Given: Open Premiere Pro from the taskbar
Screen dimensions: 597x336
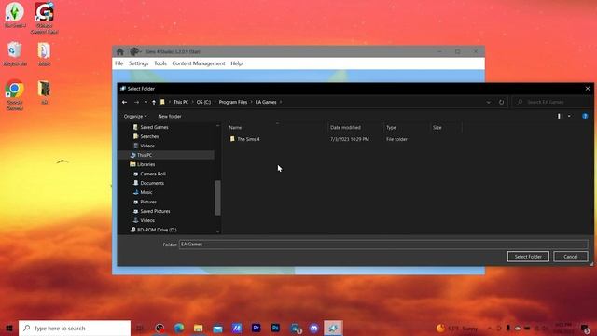Looking at the screenshot, I should (x=257, y=328).
